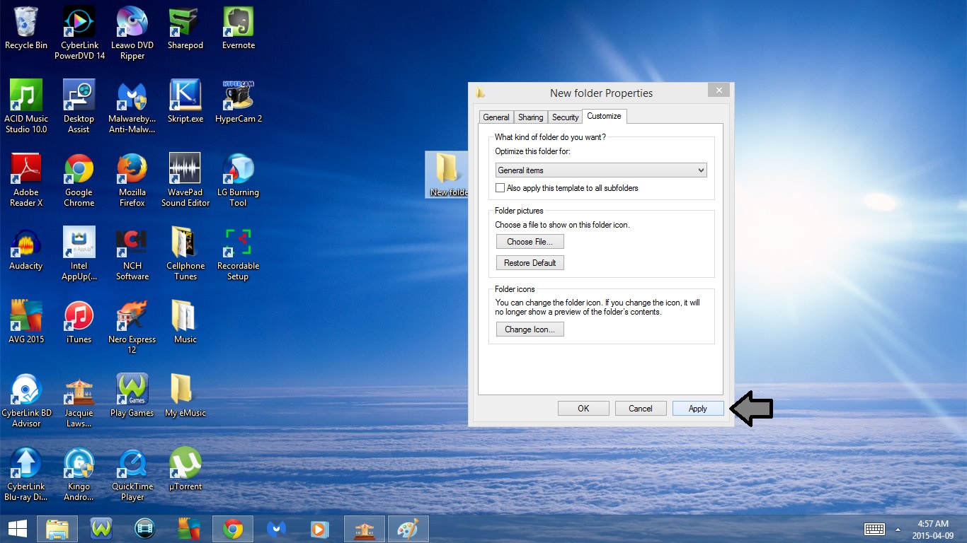Open Chrome from the taskbar
This screenshot has height=543, width=967.
(x=232, y=529)
